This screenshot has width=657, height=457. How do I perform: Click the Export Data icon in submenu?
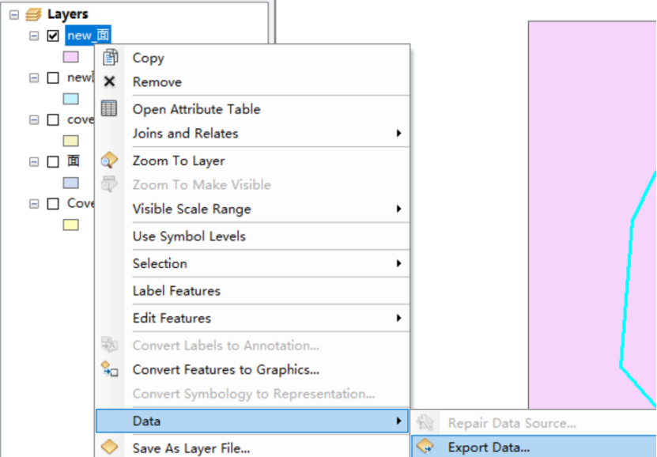(x=425, y=447)
